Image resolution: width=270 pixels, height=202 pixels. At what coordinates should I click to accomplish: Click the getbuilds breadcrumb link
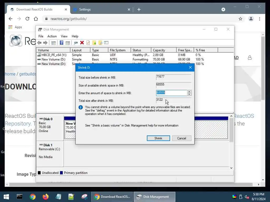[28, 74]
